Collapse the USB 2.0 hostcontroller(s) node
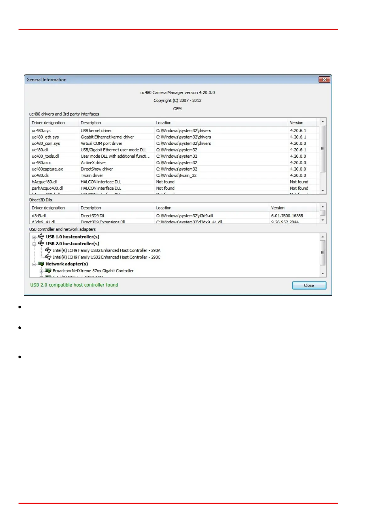Screen dimensions: 374x529 pyautogui.click(x=34, y=244)
